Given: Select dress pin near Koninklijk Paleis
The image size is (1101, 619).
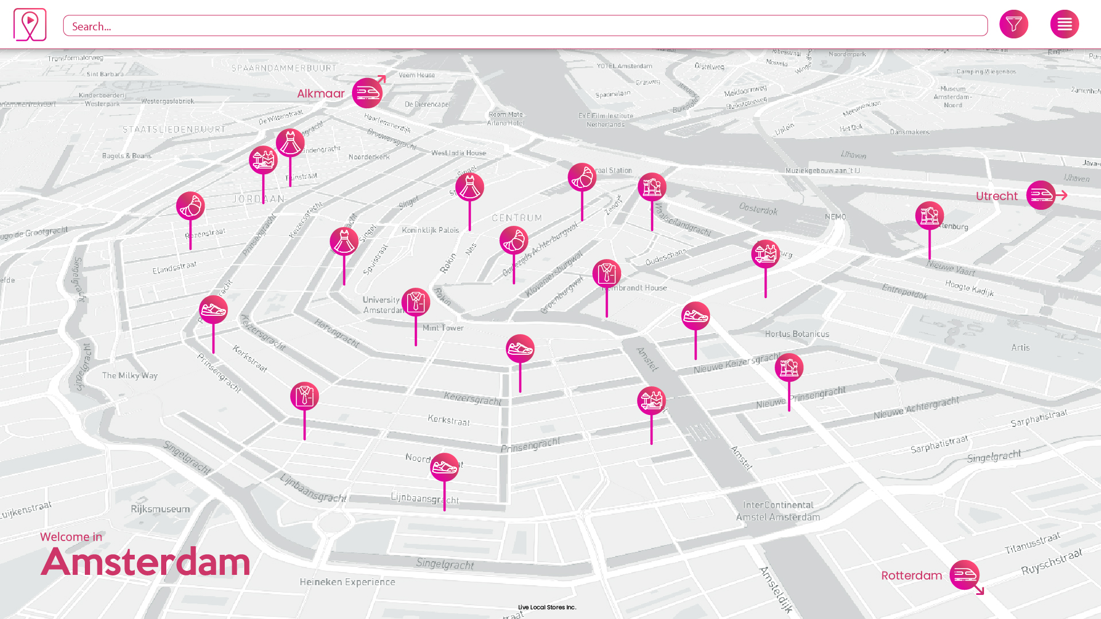Looking at the screenshot, I should [470, 187].
